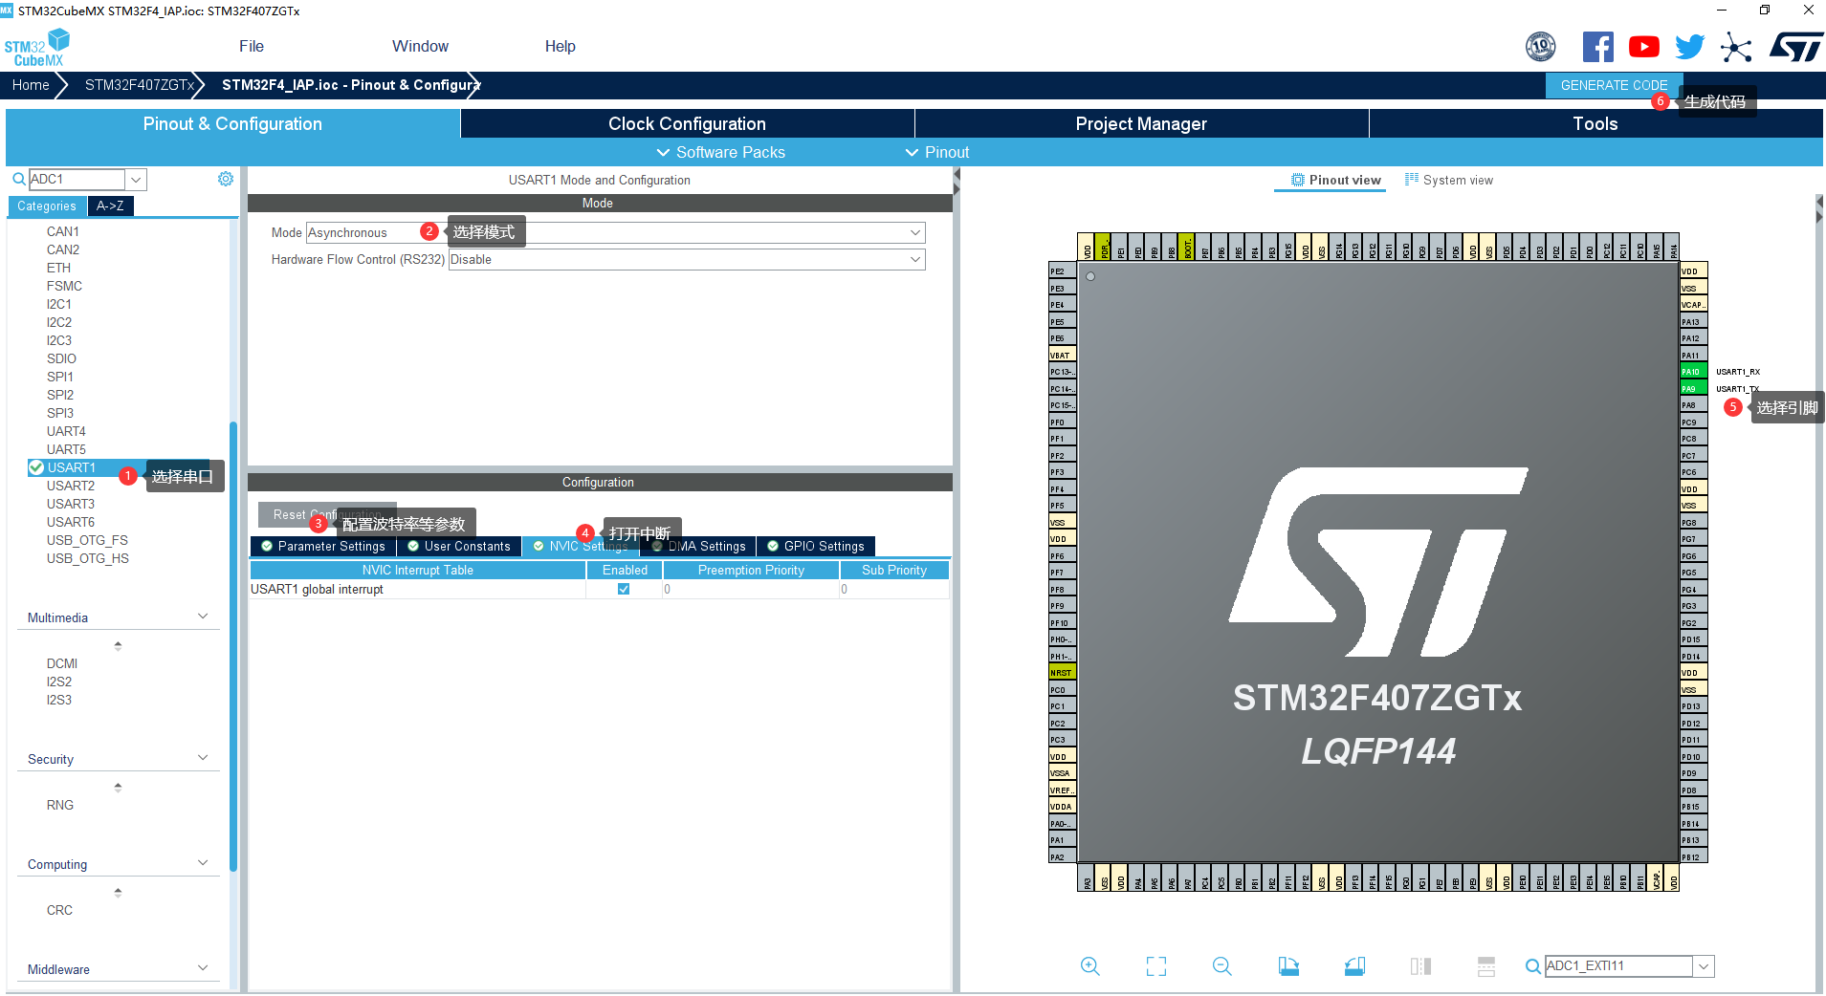The image size is (1826, 996).
Task: Select the NRST pin on chip
Action: (1062, 673)
